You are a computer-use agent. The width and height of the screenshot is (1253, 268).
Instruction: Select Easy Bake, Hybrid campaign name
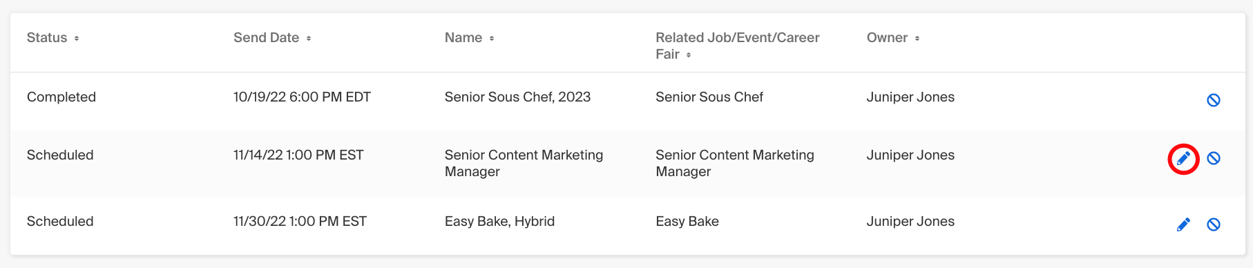(x=499, y=222)
